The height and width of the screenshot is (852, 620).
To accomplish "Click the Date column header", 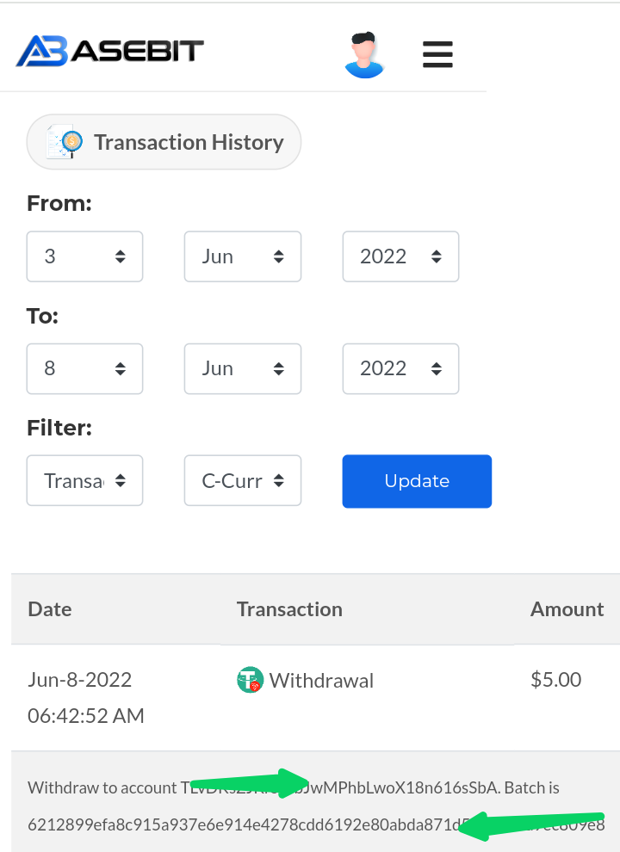I will tap(49, 609).
